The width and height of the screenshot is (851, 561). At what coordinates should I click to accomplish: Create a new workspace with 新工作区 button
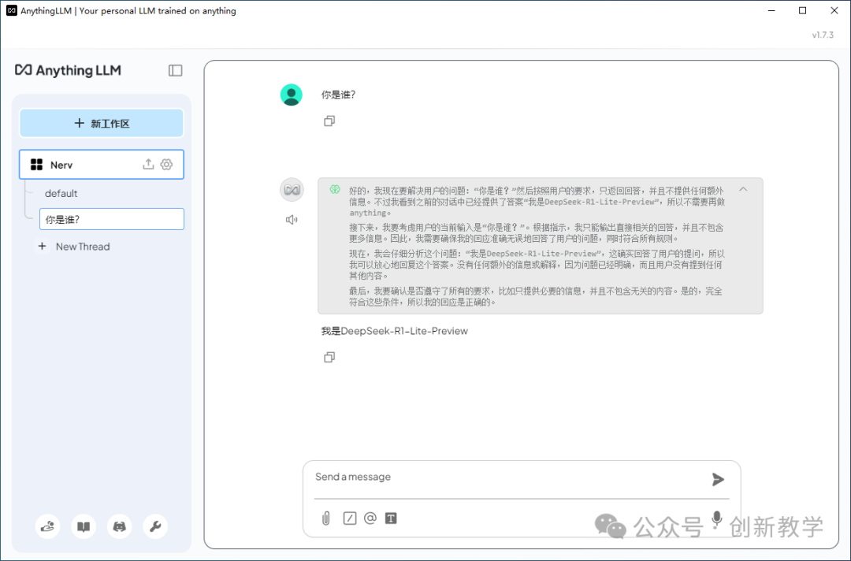[102, 123]
